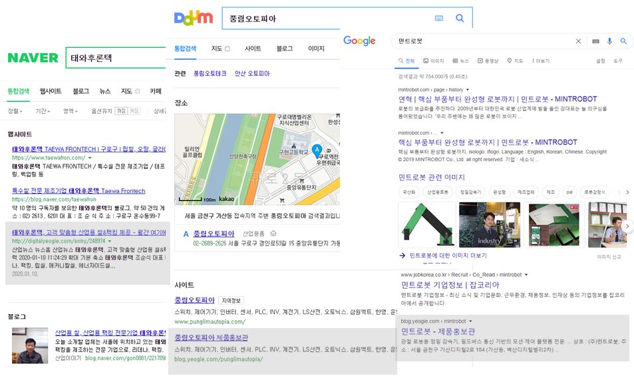Clear the Google search query with X
This screenshot has width=634, height=380.
[x=578, y=41]
